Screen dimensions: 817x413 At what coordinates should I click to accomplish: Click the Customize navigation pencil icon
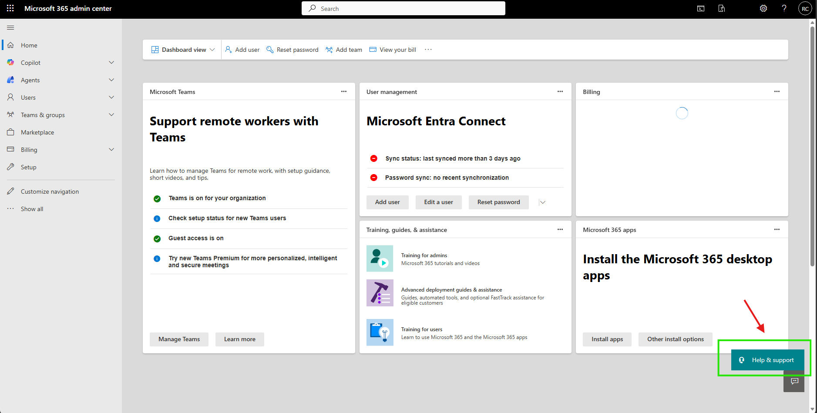coord(11,191)
